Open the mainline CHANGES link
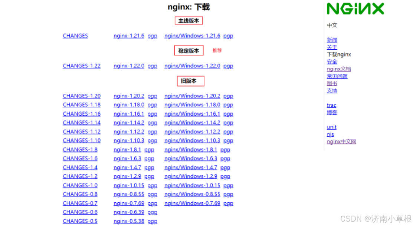Viewport: 413px width, 226px height. 75,36
